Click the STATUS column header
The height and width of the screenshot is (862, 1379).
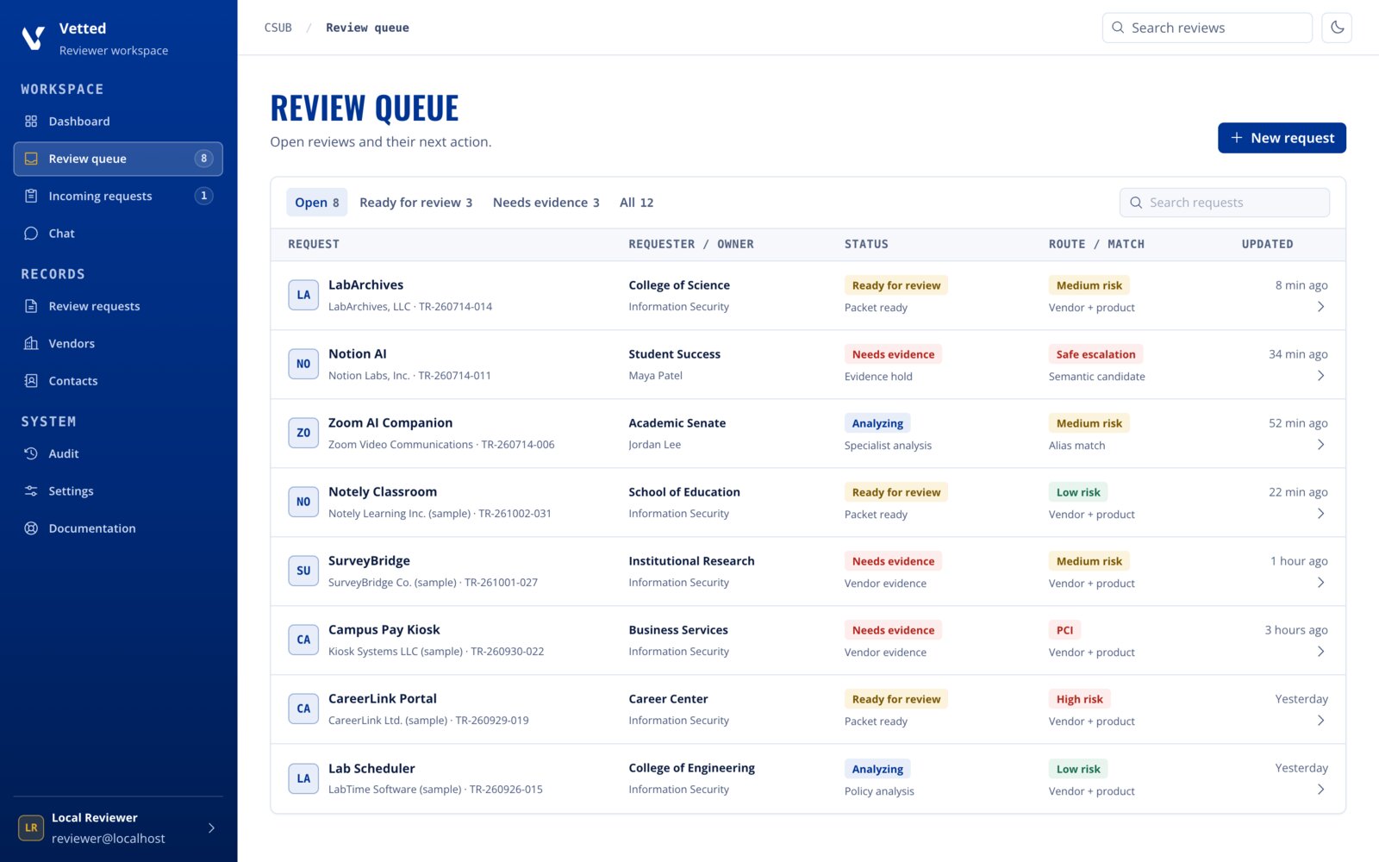pos(866,244)
